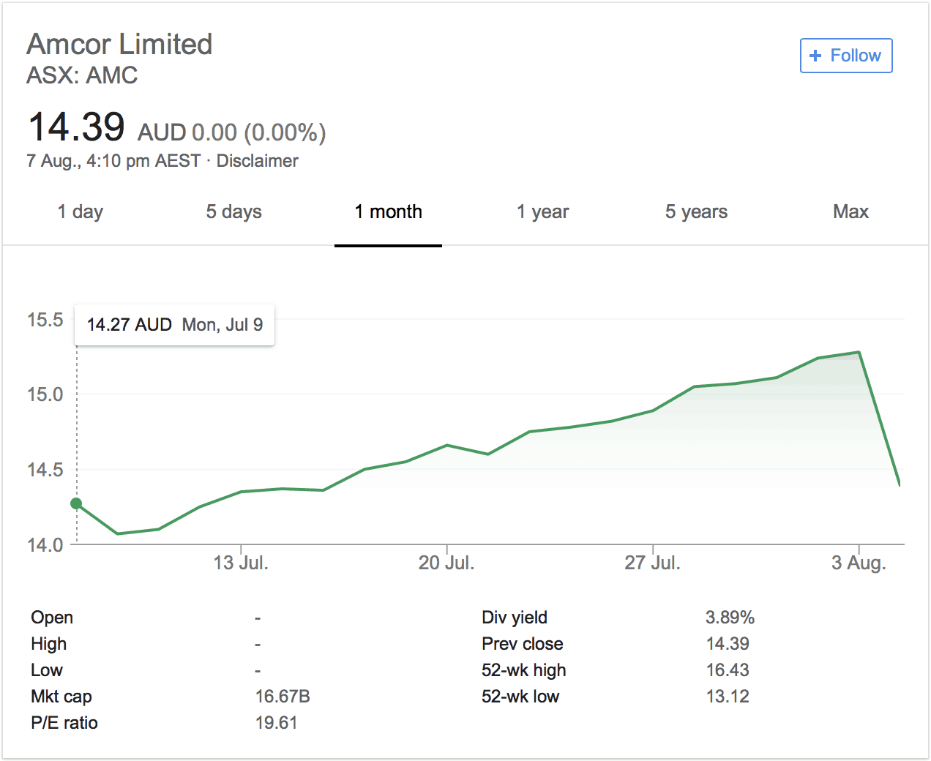Choose the Max time range tab
The height and width of the screenshot is (761, 931).
tap(850, 212)
